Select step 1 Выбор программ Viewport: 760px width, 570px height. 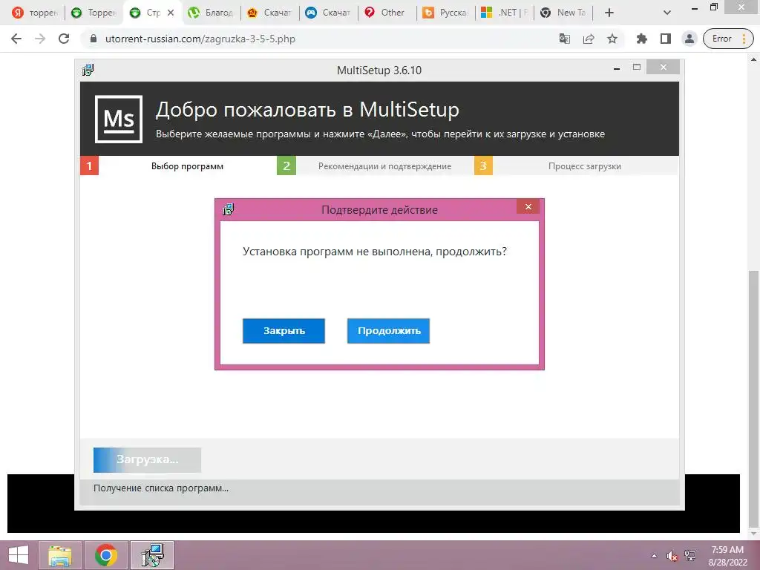[x=177, y=166]
